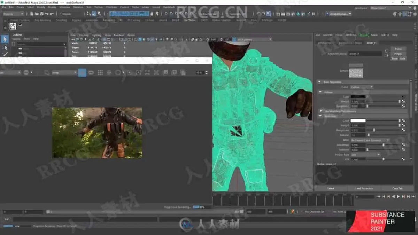The image size is (418, 235).
Task: Select the arrow Select tool in Maya's toolbox
Action: click(5, 39)
